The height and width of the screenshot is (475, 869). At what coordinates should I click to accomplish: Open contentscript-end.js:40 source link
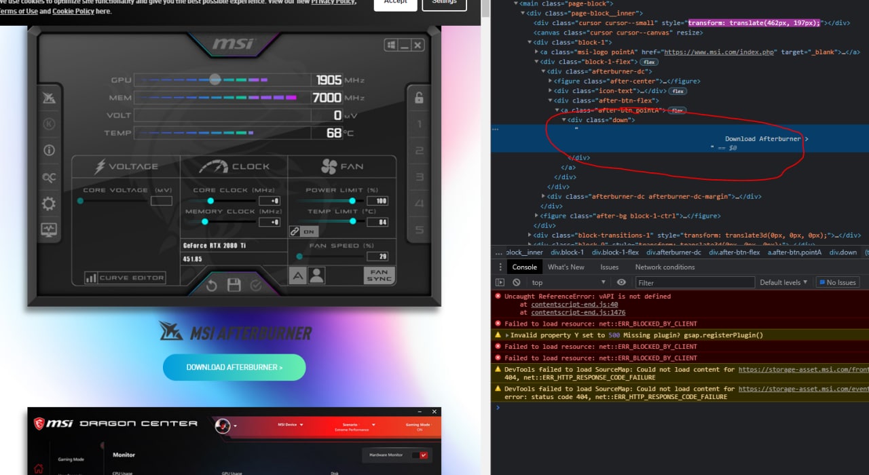pyautogui.click(x=574, y=305)
